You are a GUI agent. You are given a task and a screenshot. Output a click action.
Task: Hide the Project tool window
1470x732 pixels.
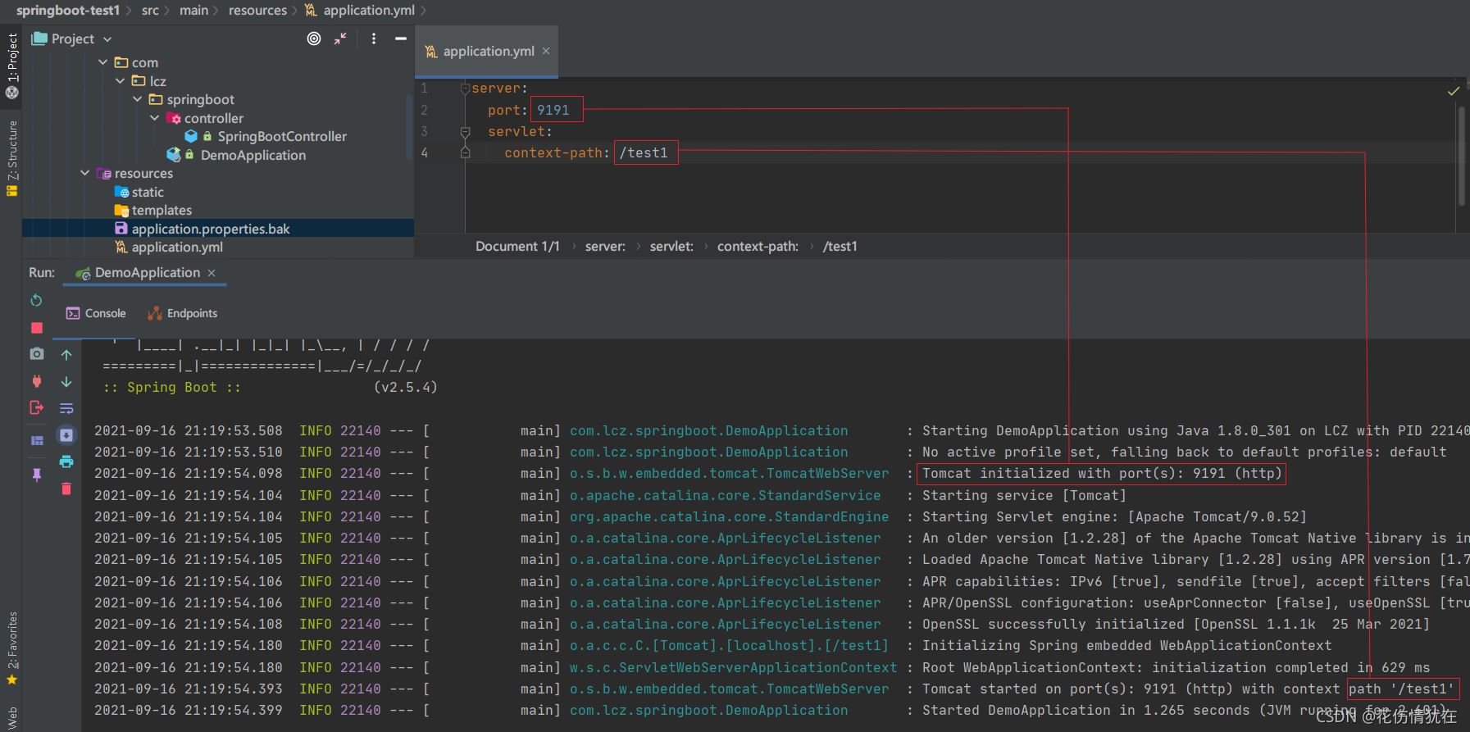[x=401, y=39]
